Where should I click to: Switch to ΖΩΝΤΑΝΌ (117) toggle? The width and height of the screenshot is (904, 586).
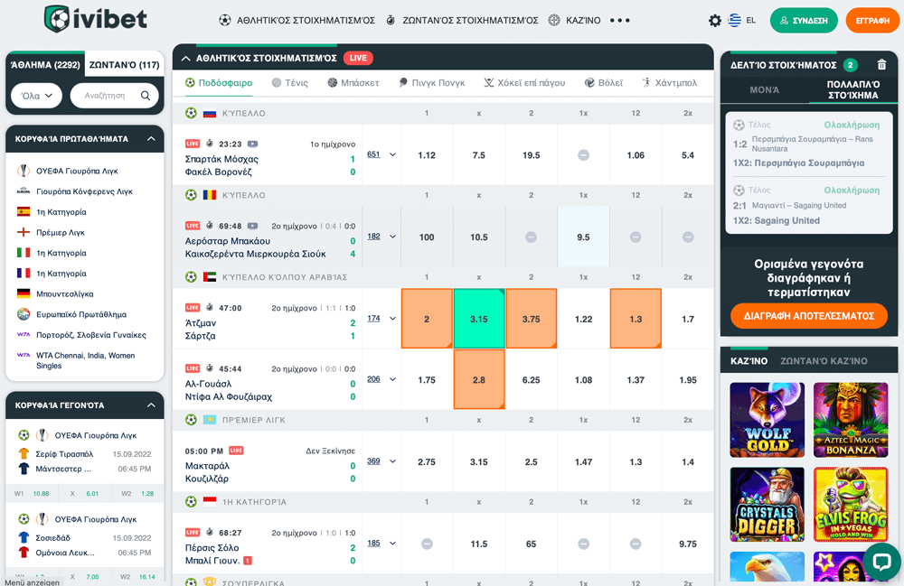click(x=124, y=65)
